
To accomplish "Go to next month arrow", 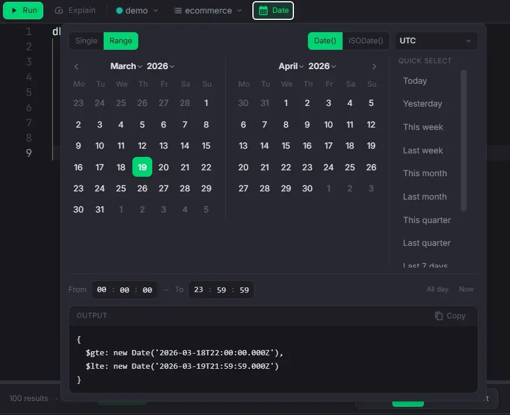I will (374, 67).
